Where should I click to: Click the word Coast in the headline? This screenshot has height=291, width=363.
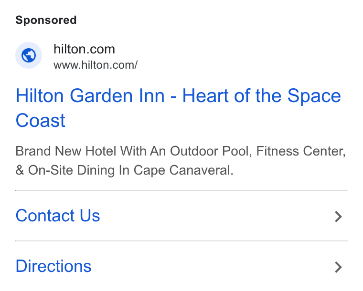coord(41,120)
